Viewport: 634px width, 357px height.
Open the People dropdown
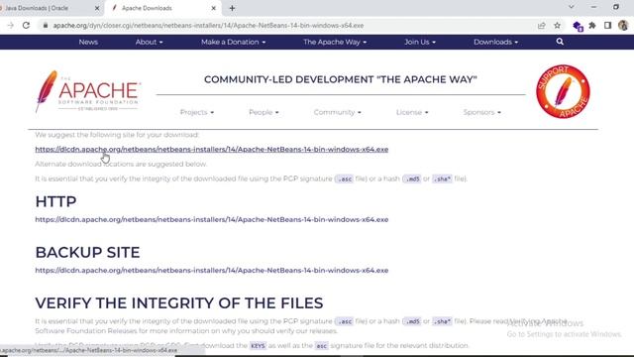[264, 112]
